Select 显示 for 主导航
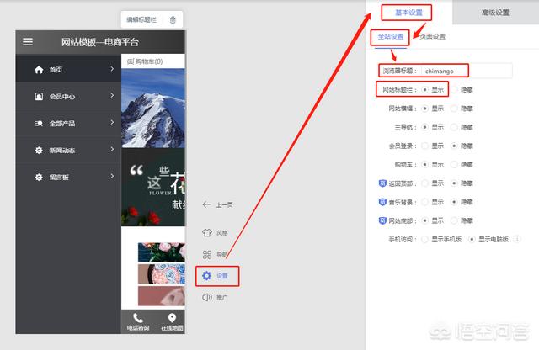This screenshot has height=350, width=539. point(425,127)
